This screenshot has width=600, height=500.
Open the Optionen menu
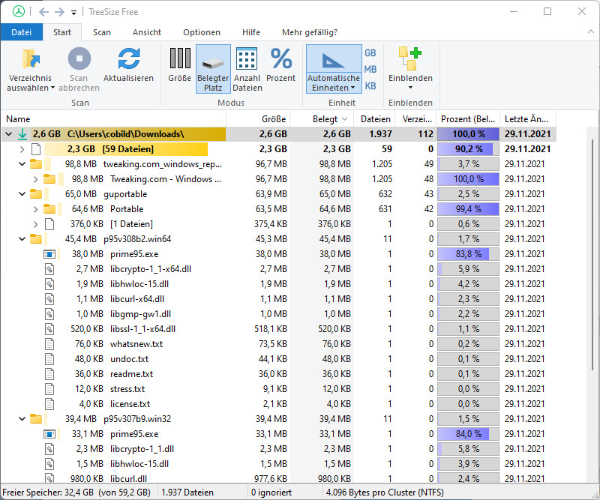point(202,32)
